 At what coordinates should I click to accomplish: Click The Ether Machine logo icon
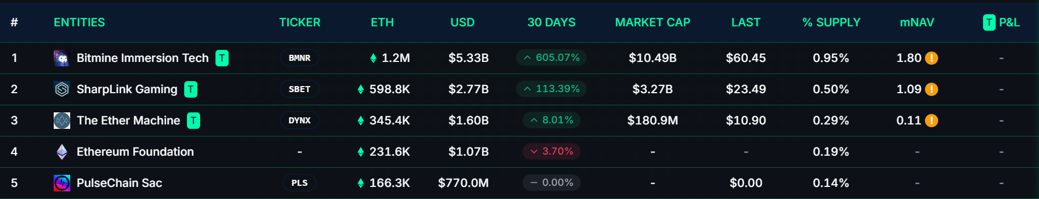[x=62, y=121]
